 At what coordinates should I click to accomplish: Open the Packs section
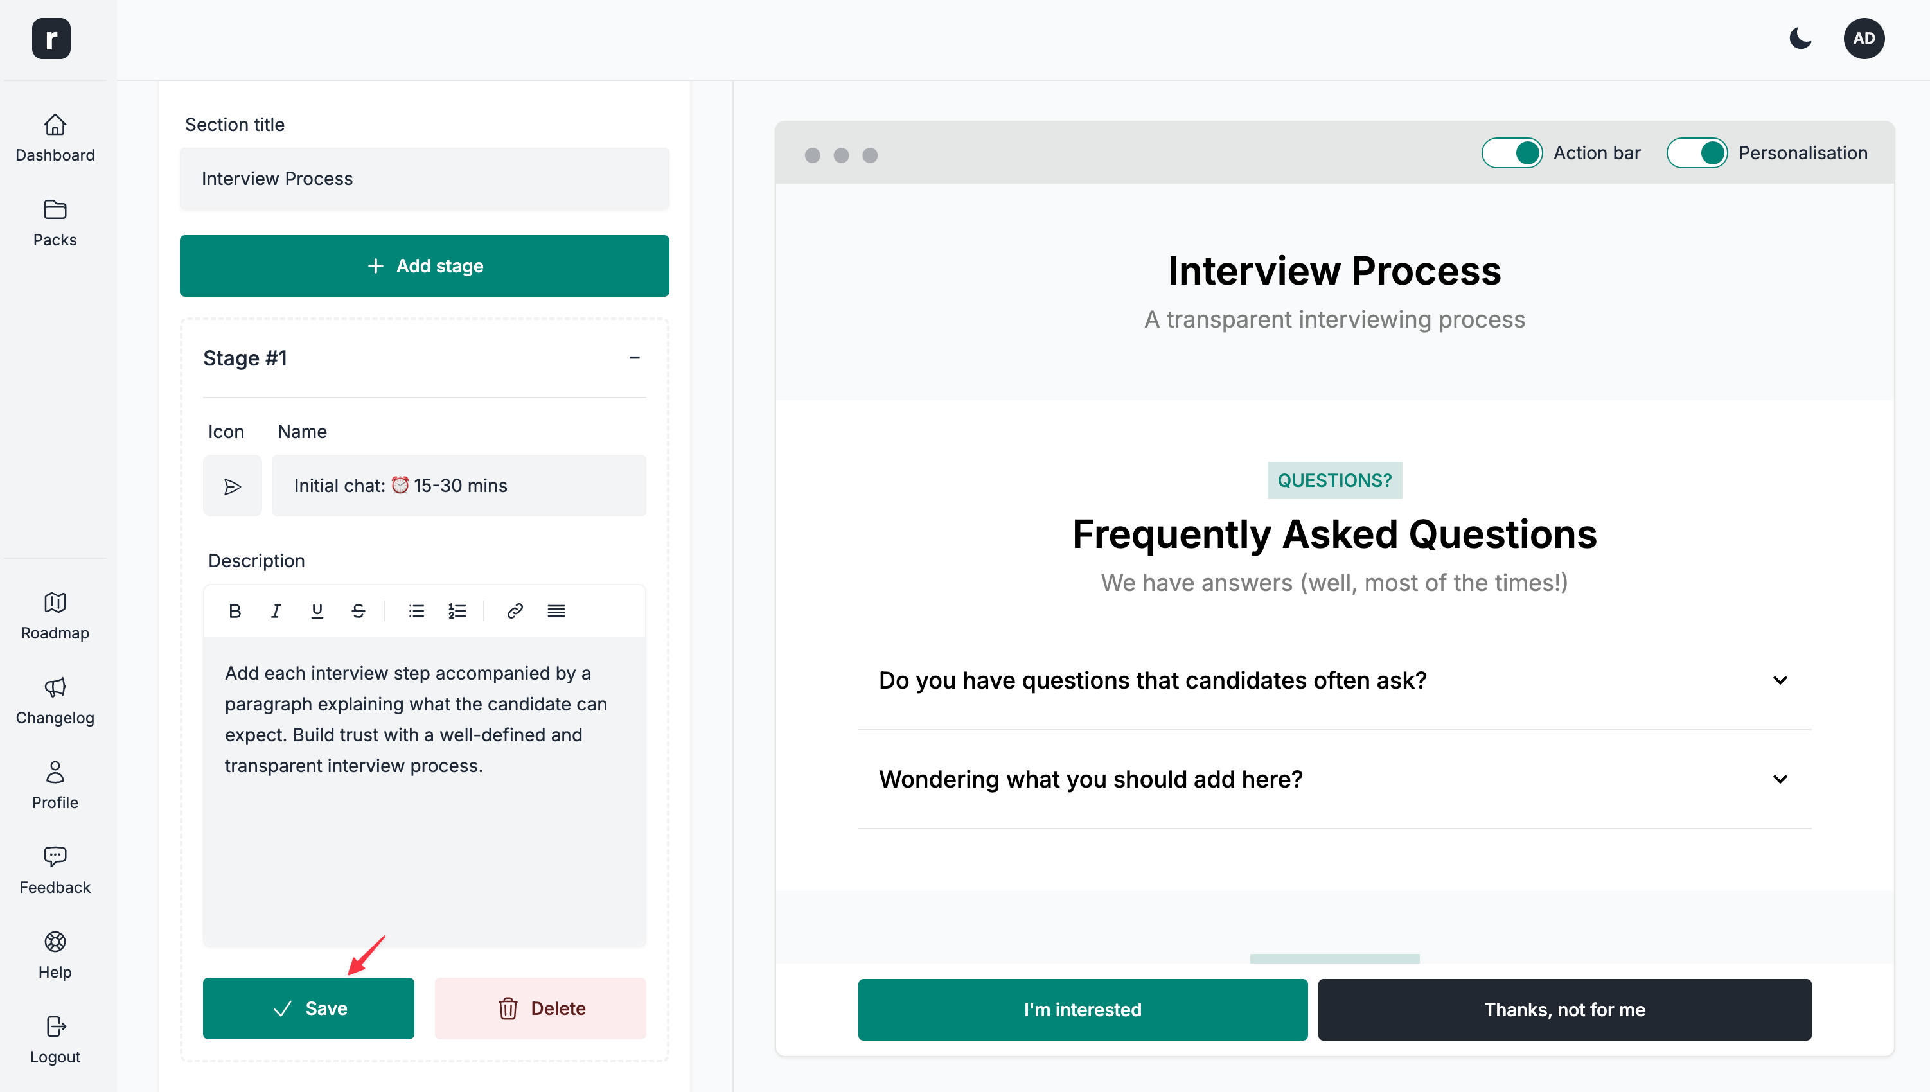pos(54,223)
